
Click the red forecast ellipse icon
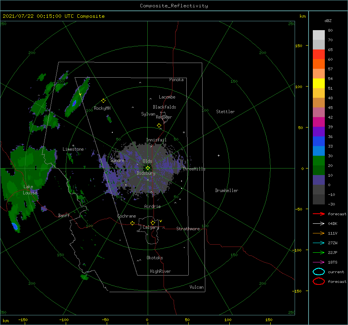click(319, 281)
